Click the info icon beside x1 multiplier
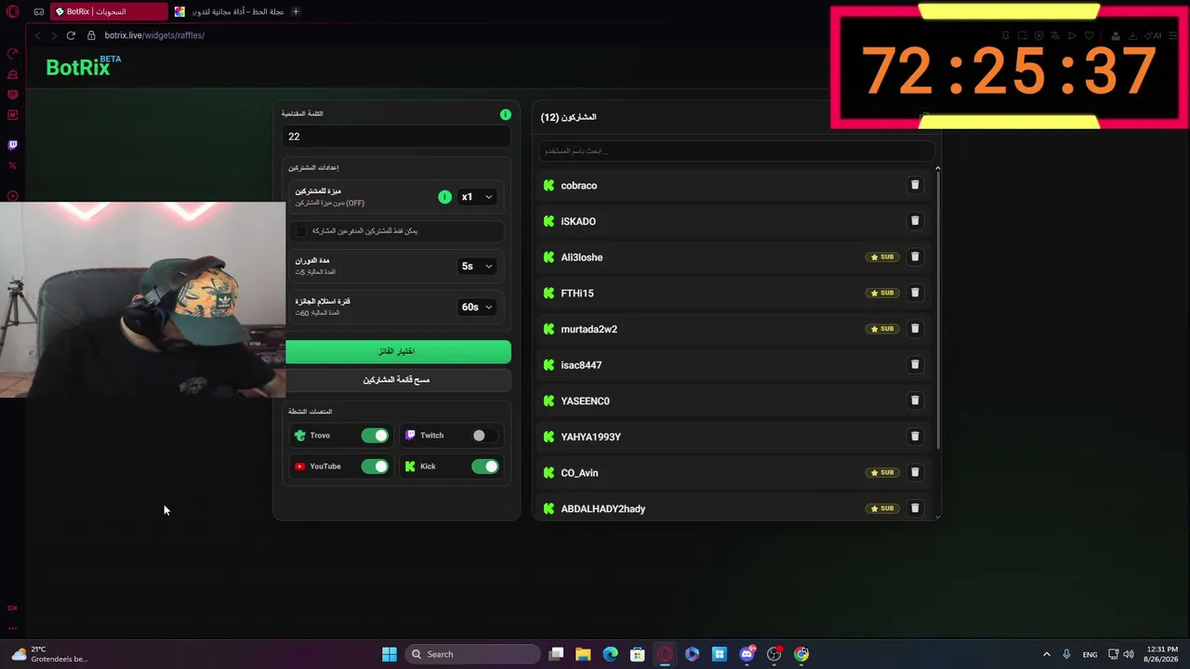 point(444,197)
